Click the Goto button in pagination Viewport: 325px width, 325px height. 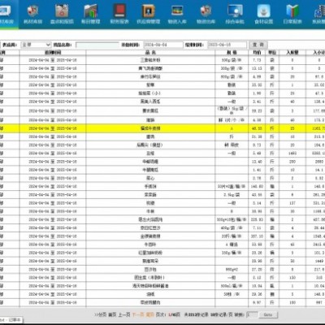268,314
